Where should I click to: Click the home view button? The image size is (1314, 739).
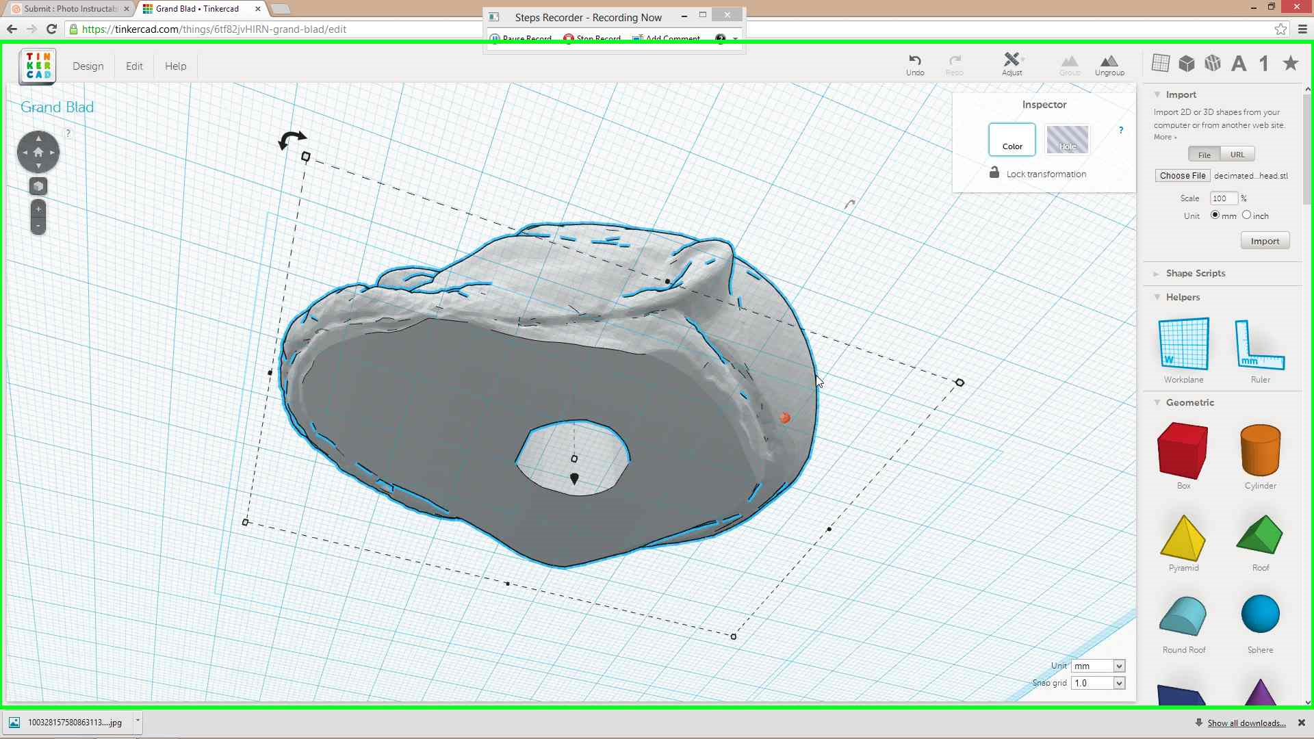38,152
